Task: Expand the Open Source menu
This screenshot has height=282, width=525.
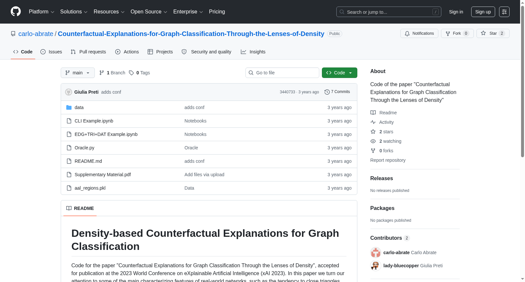Action: point(149,11)
